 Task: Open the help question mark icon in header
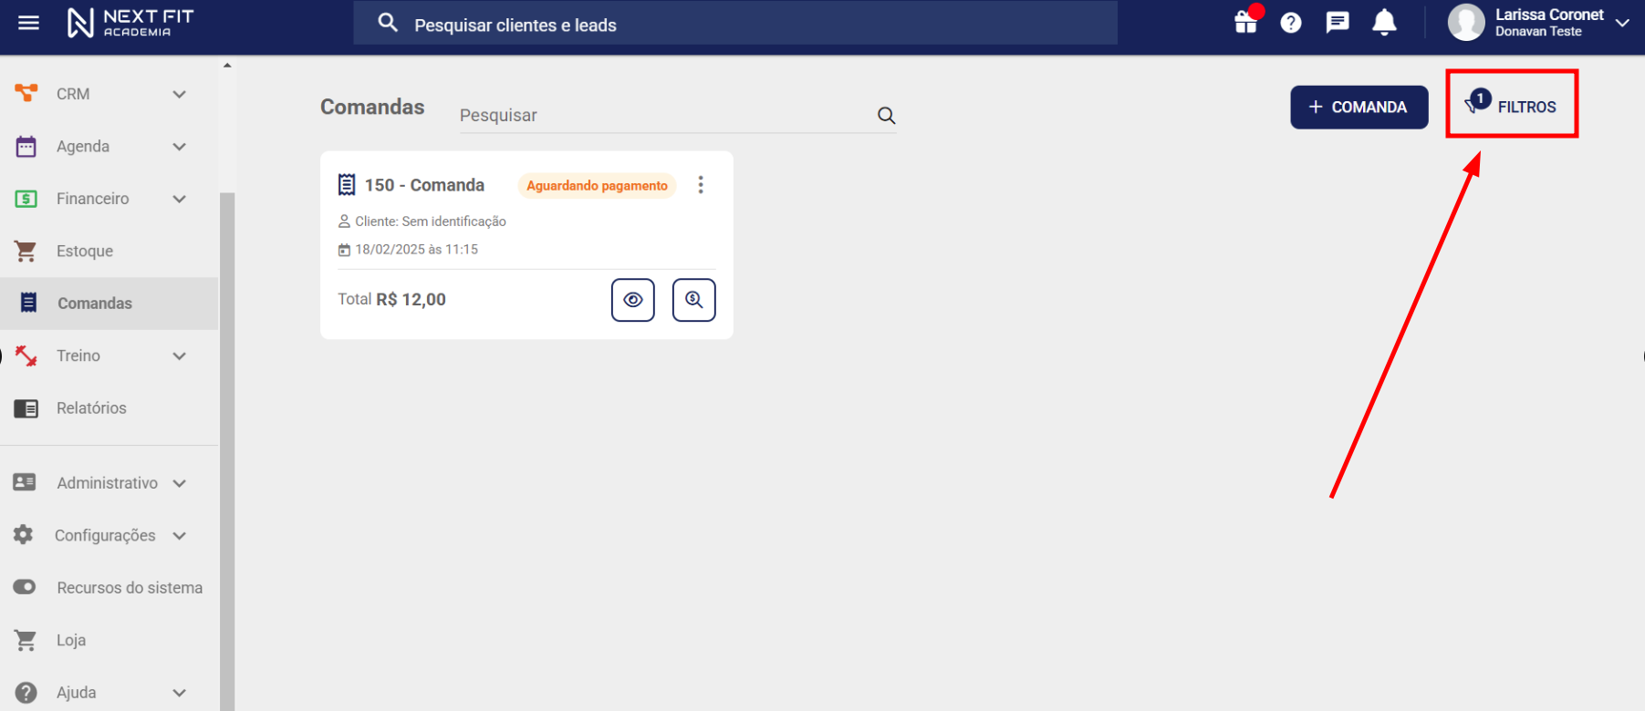[x=1291, y=23]
